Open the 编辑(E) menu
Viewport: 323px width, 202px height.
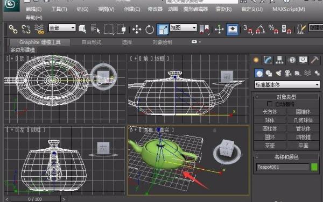coord(34,9)
